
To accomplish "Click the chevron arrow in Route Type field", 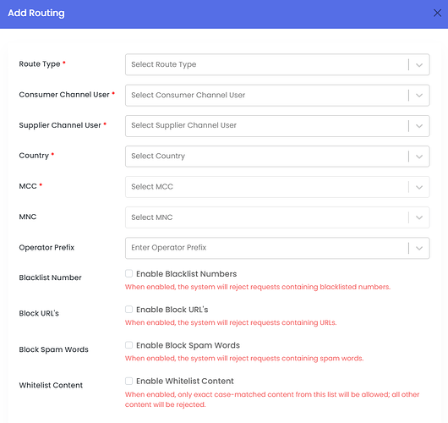I will (x=419, y=65).
